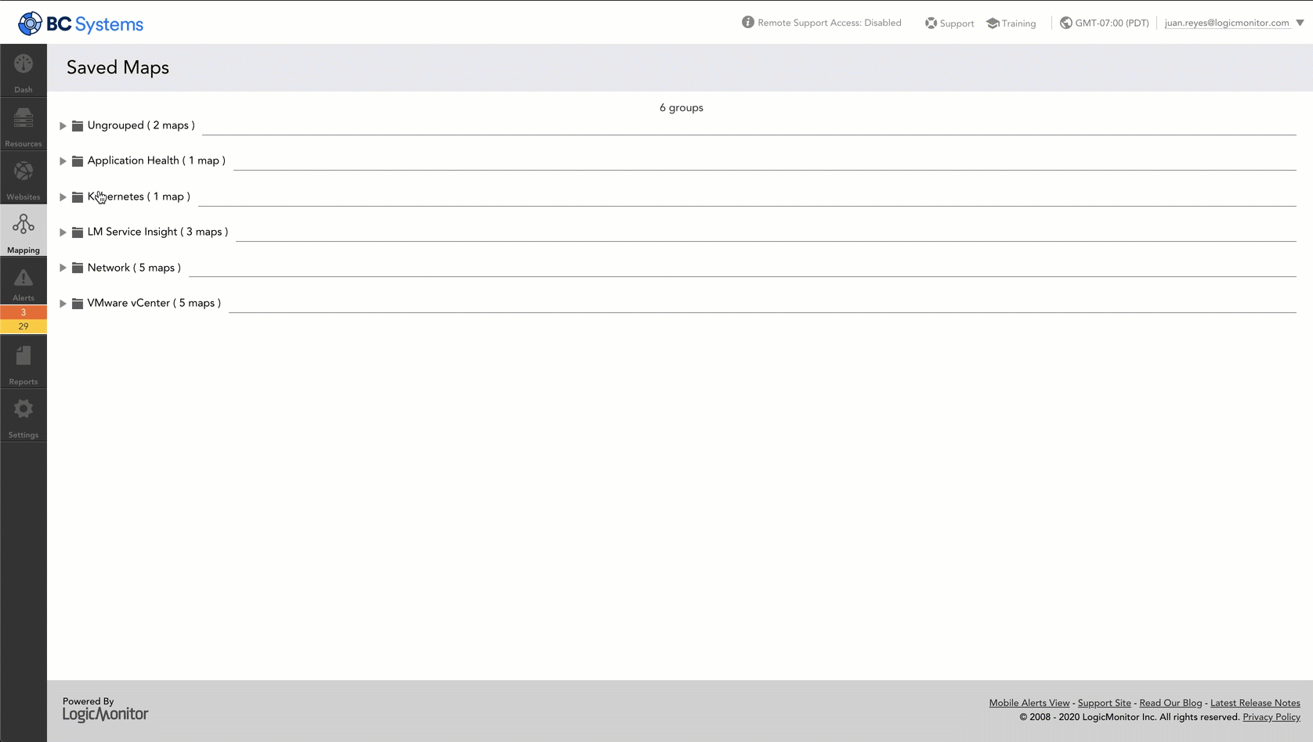
Task: Click the LM Service Insight folder icon
Action: click(x=78, y=232)
